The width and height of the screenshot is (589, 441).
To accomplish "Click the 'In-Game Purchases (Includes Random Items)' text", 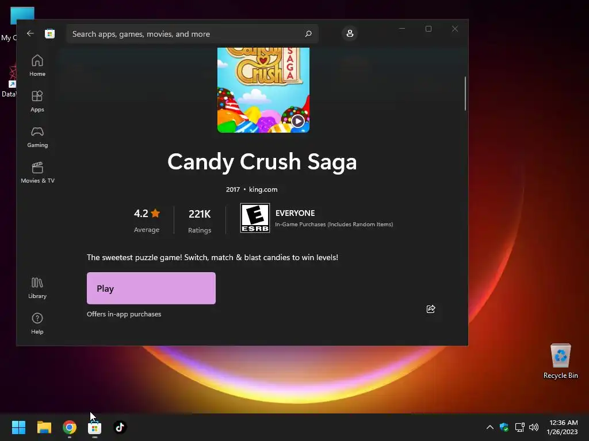I will click(x=334, y=225).
